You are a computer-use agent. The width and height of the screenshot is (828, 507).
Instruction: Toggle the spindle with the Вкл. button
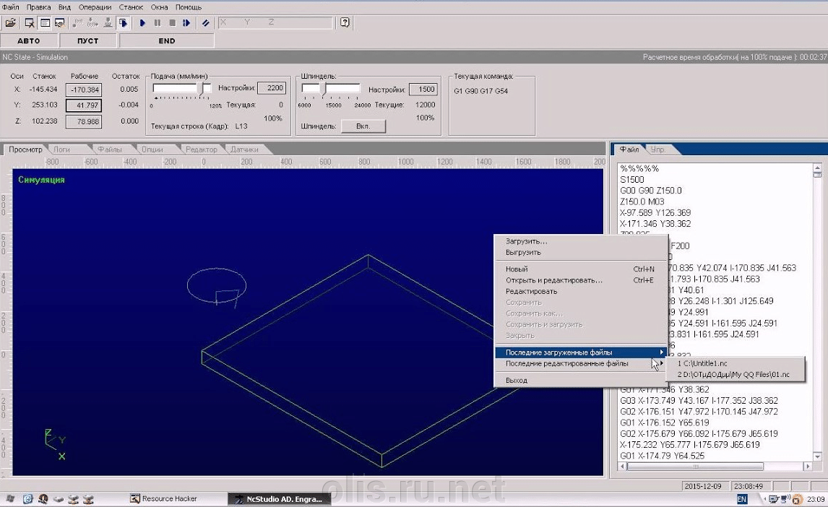(363, 126)
